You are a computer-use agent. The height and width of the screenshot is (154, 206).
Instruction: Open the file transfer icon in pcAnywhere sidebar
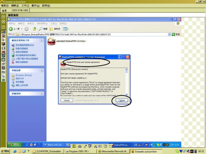click(3, 32)
